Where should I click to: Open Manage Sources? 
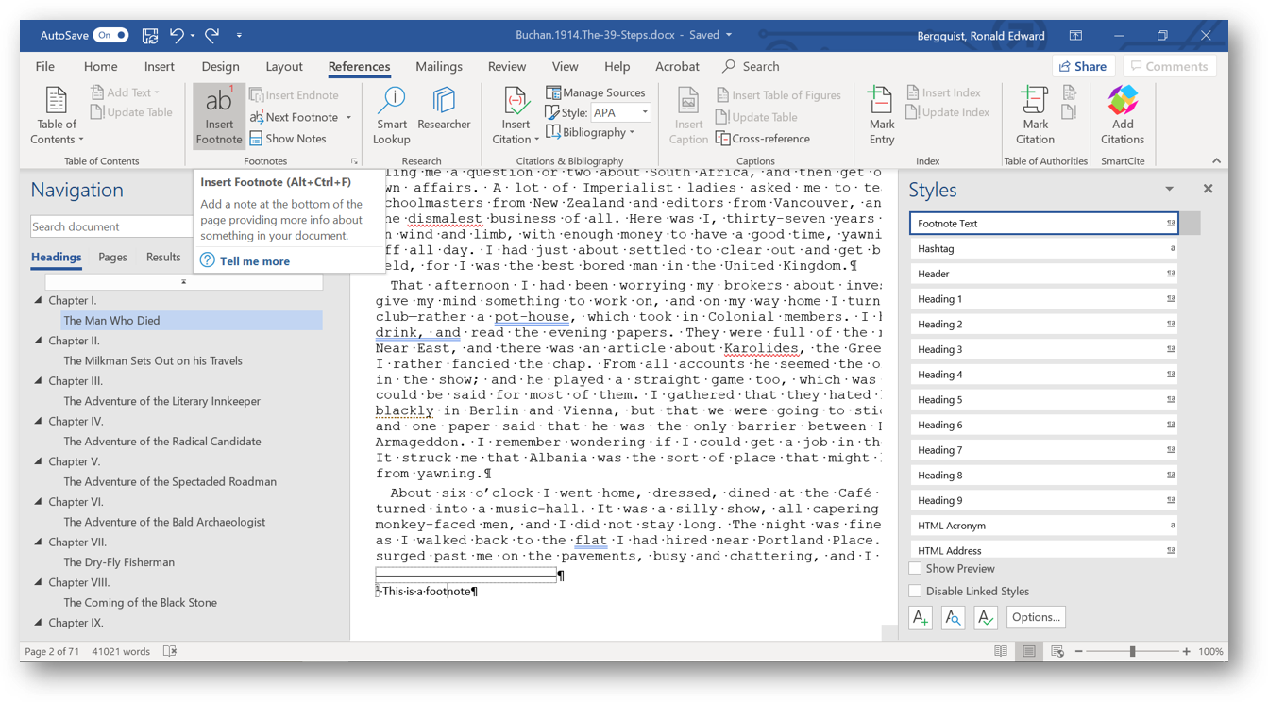coord(597,92)
